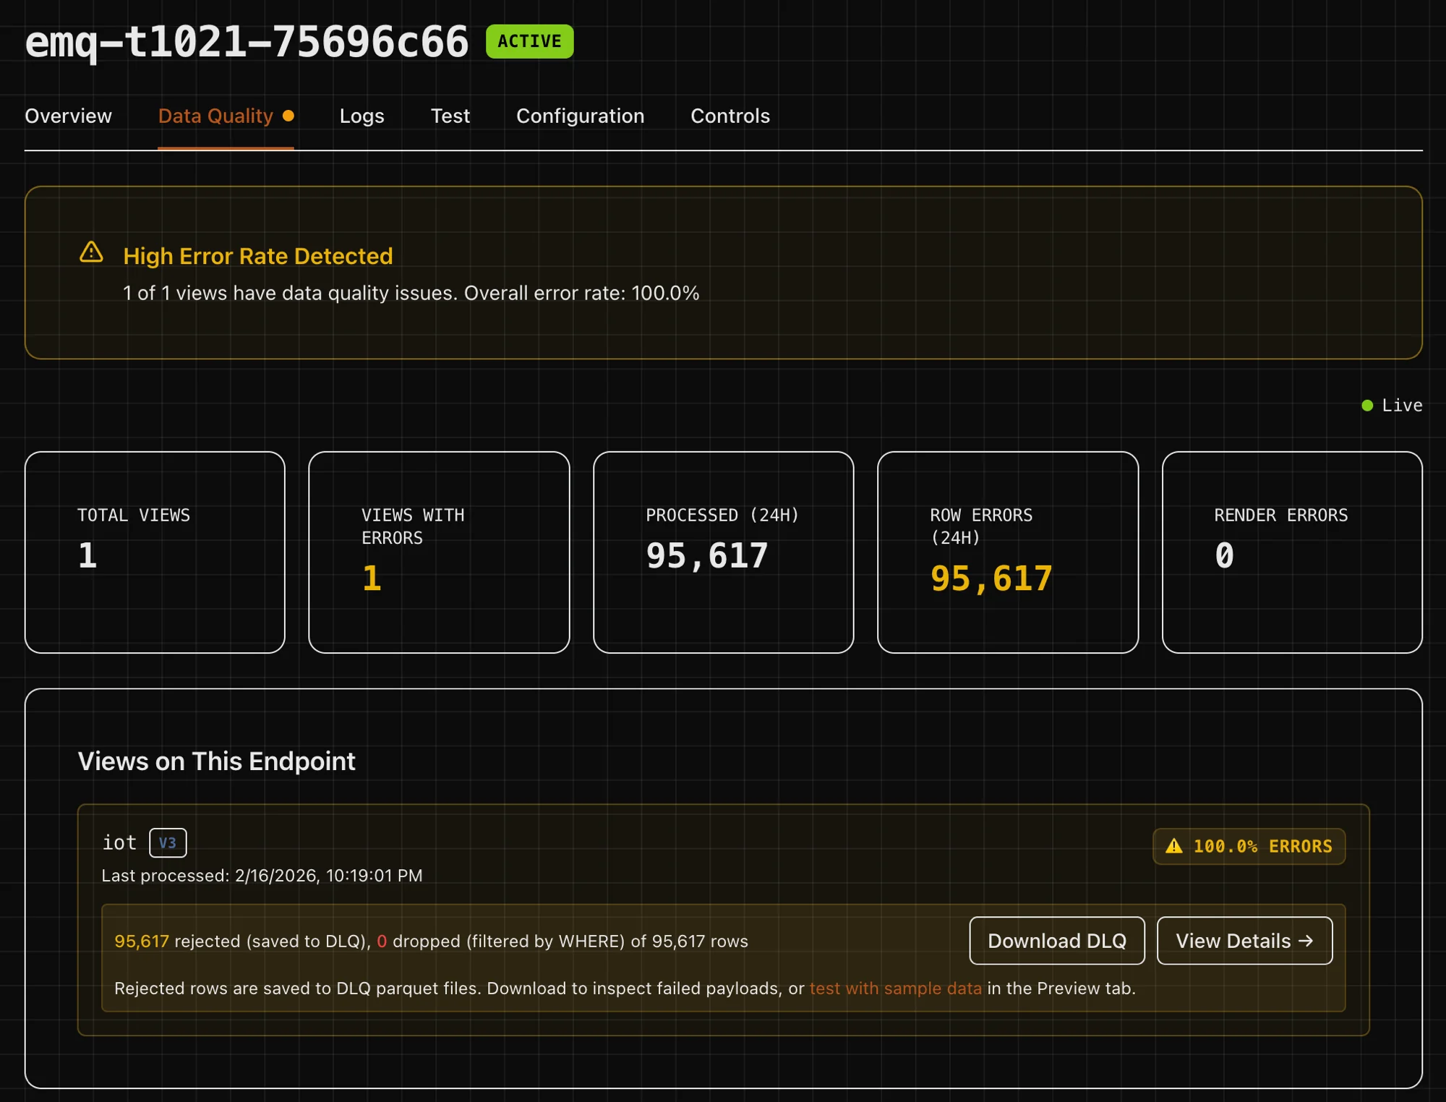This screenshot has height=1102, width=1446.
Task: Select the Test tab
Action: (x=450, y=116)
